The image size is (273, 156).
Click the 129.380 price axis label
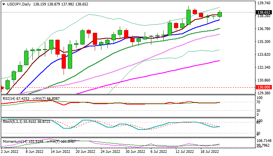[264, 93]
